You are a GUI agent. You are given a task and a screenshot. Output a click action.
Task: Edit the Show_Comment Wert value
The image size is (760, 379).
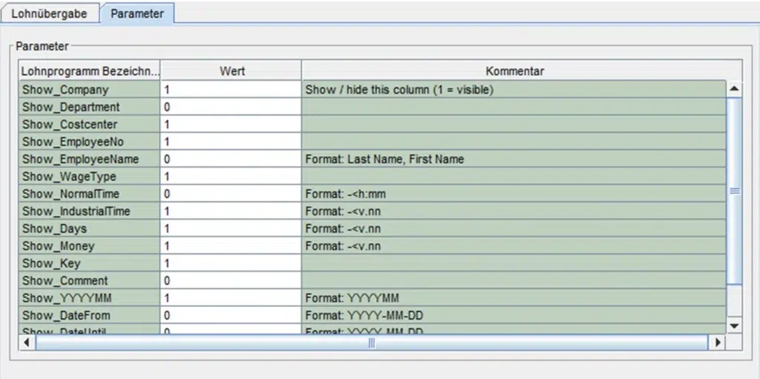tap(231, 280)
